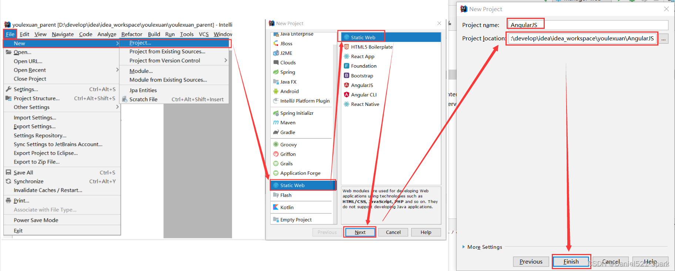
Task: Expand the Other Settings submenu arrow
Action: coord(117,107)
